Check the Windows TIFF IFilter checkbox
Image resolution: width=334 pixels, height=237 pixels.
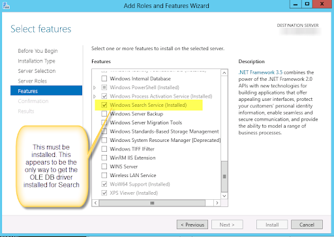[x=104, y=149]
